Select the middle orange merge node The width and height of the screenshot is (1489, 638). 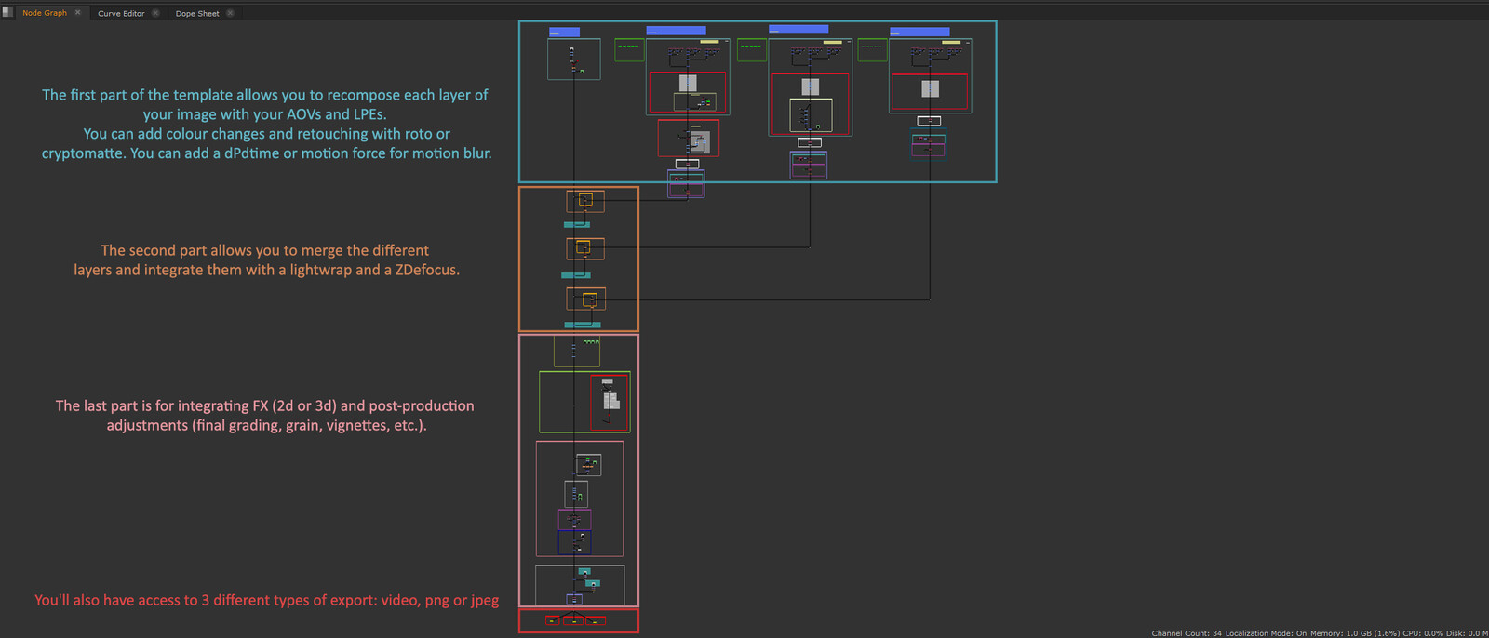tap(584, 247)
